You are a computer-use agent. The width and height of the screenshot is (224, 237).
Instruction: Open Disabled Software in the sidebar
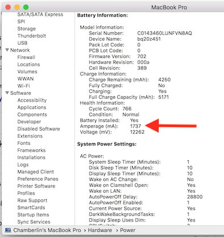39,129
